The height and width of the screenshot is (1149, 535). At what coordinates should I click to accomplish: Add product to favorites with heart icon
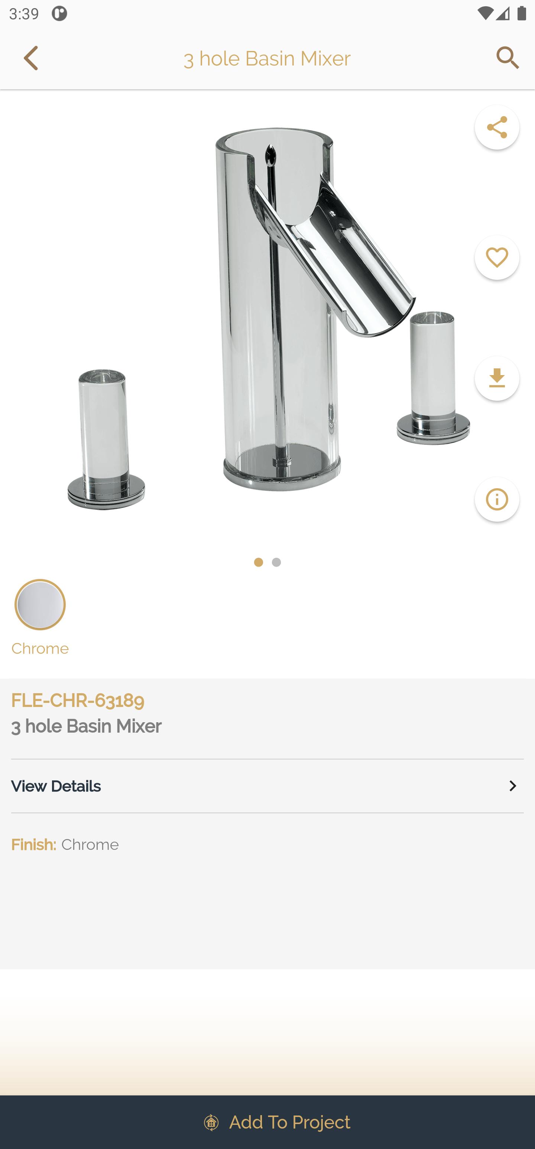point(497,258)
